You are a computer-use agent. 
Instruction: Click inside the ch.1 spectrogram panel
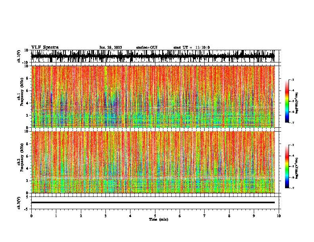pos(153,96)
